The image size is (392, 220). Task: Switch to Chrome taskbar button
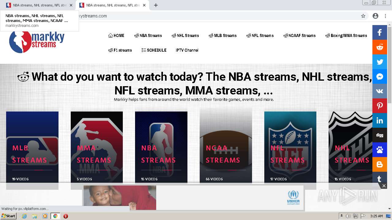tap(55, 216)
